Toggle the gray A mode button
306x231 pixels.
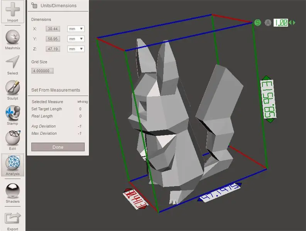coord(268,23)
